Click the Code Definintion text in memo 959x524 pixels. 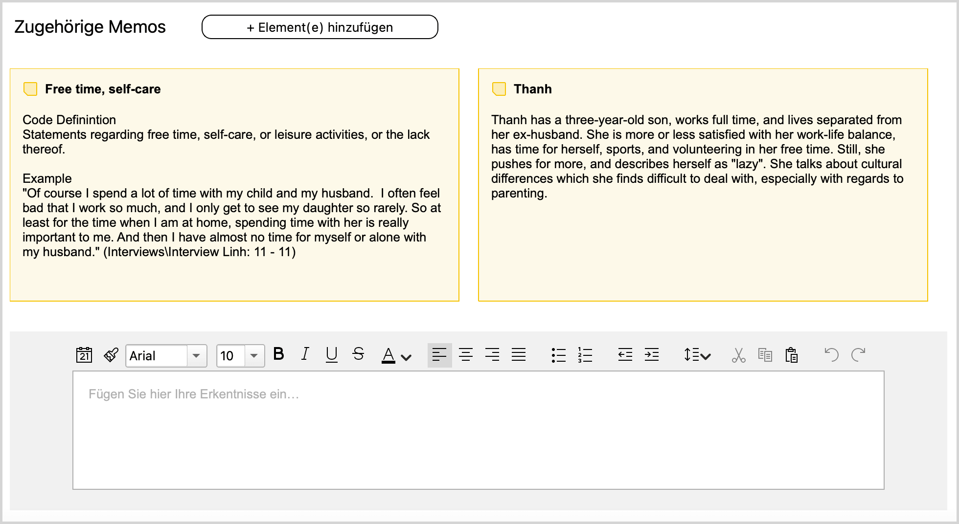69,120
